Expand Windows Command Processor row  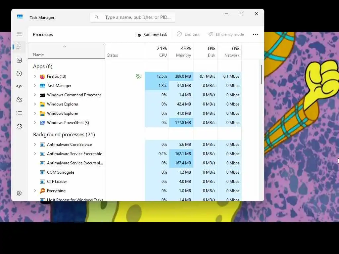(35, 95)
